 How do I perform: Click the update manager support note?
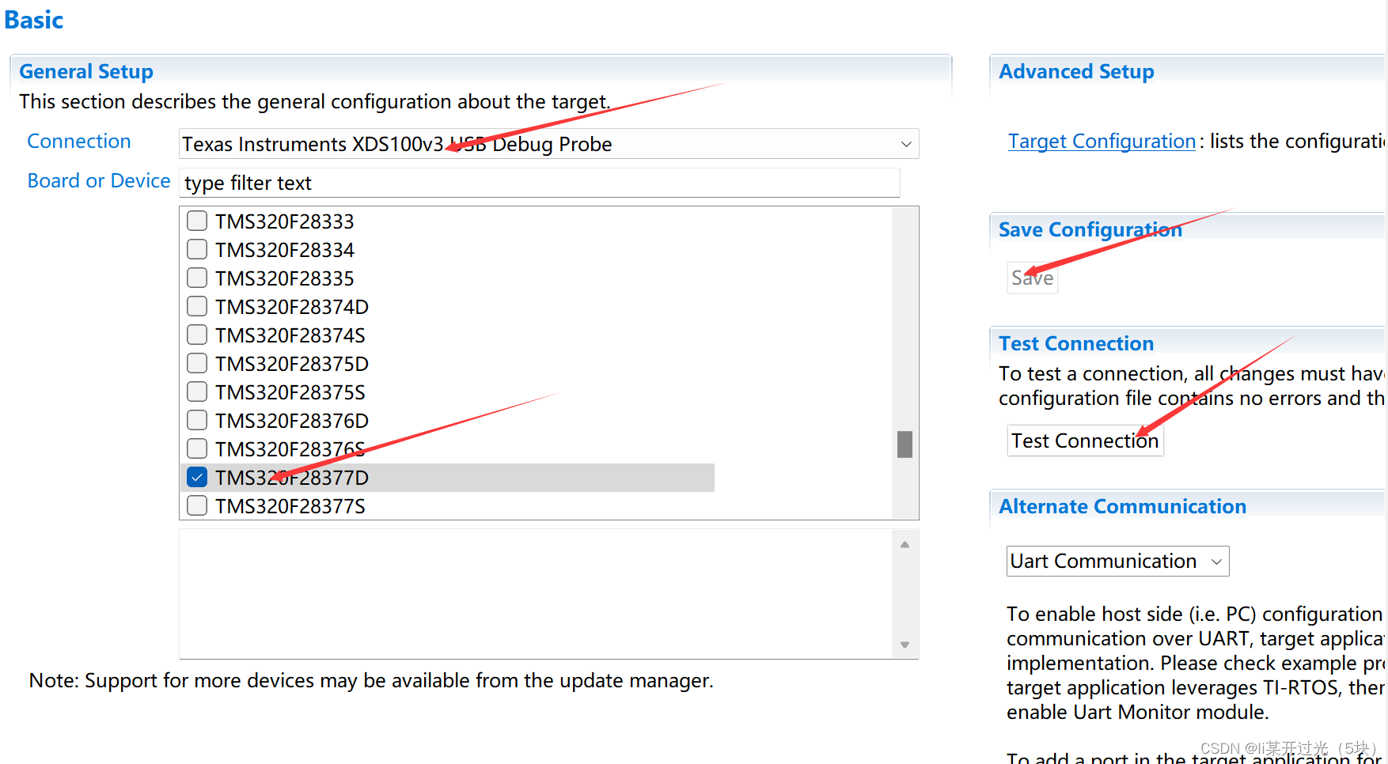click(x=371, y=681)
